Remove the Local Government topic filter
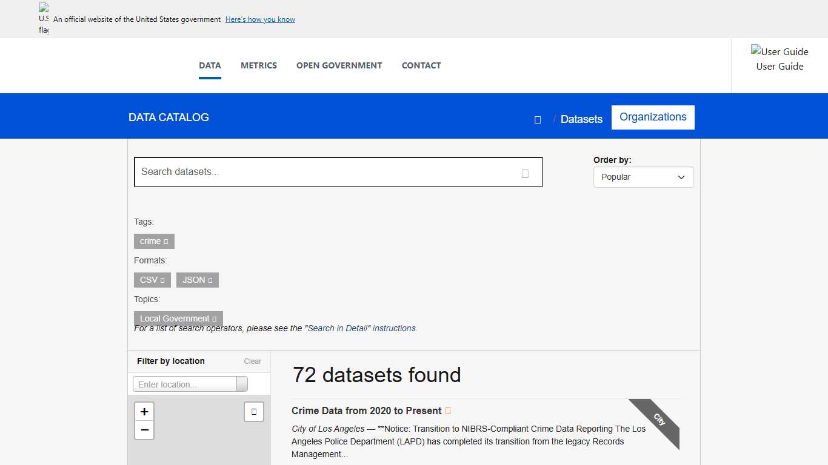This screenshot has width=828, height=465. (213, 318)
